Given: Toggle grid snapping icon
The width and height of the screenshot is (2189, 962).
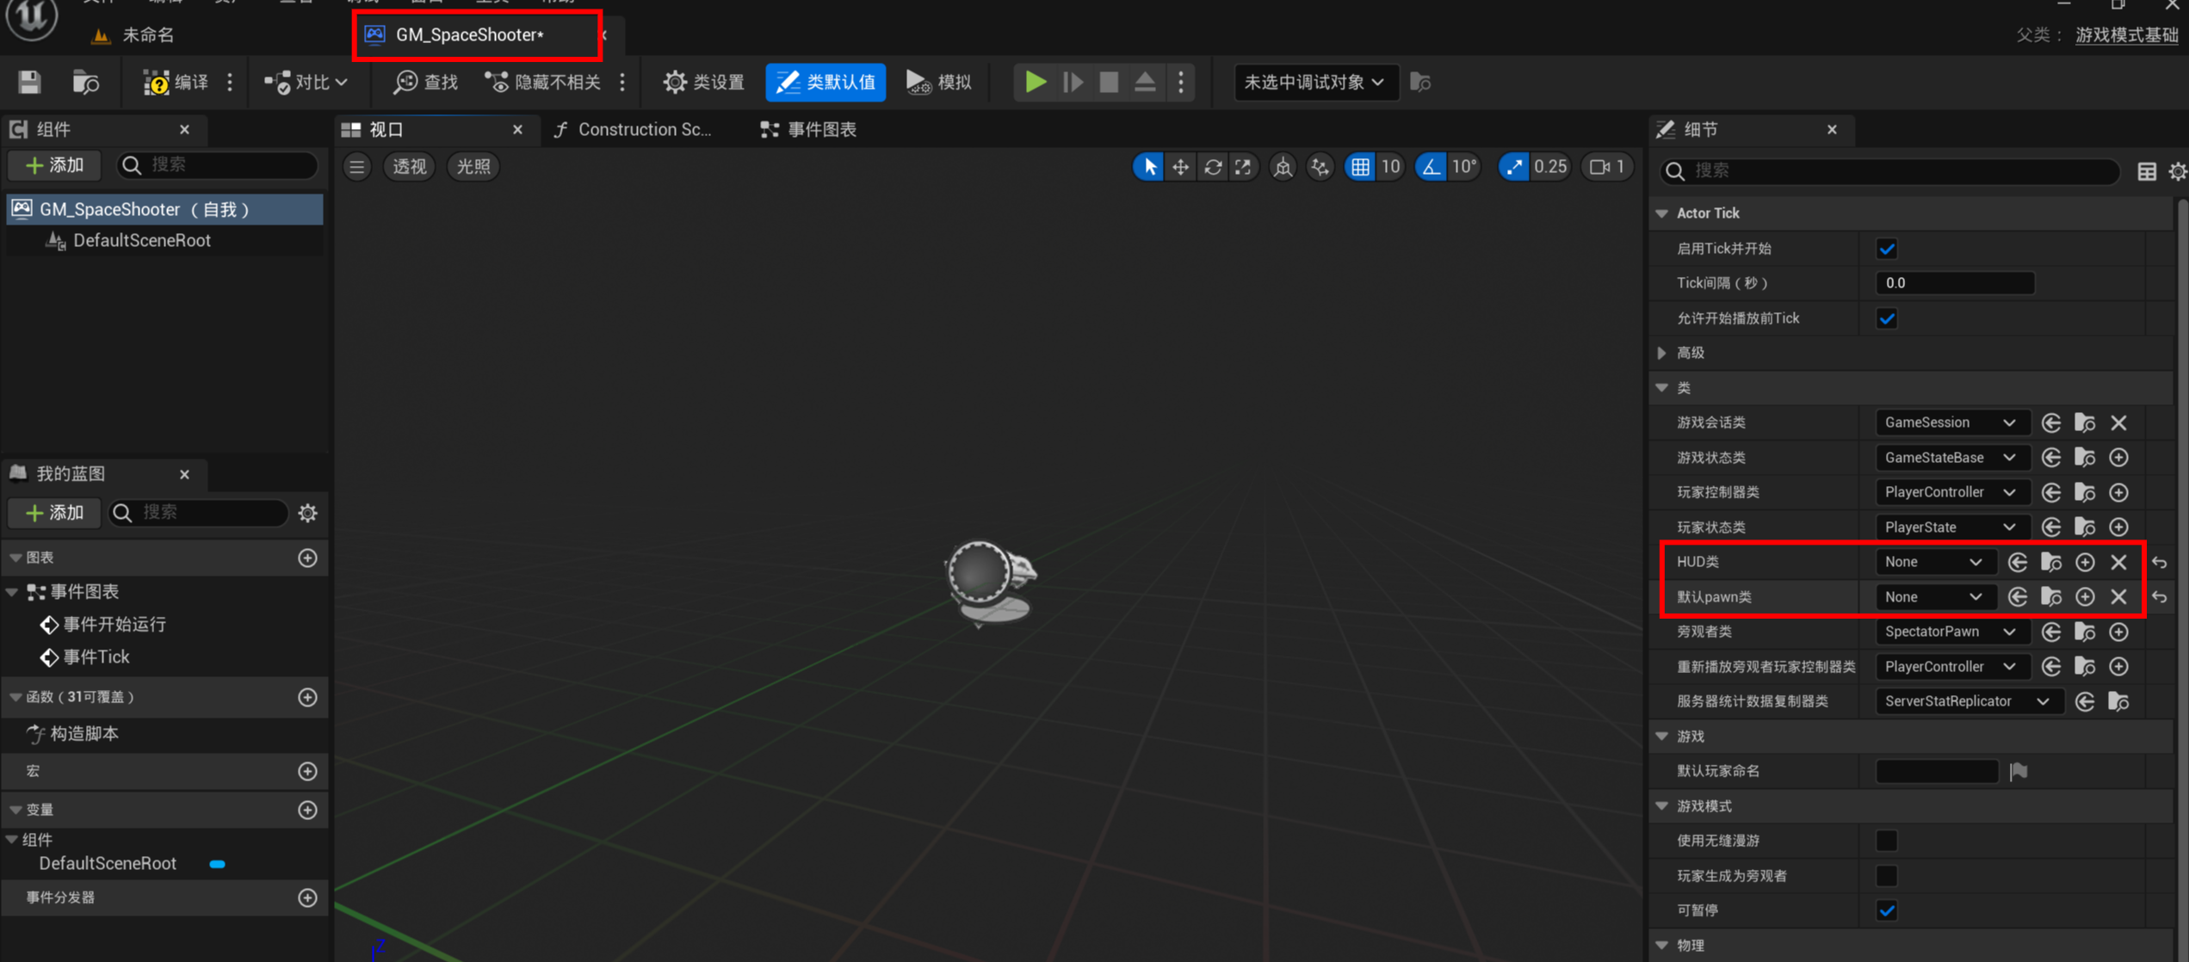Looking at the screenshot, I should tap(1360, 167).
